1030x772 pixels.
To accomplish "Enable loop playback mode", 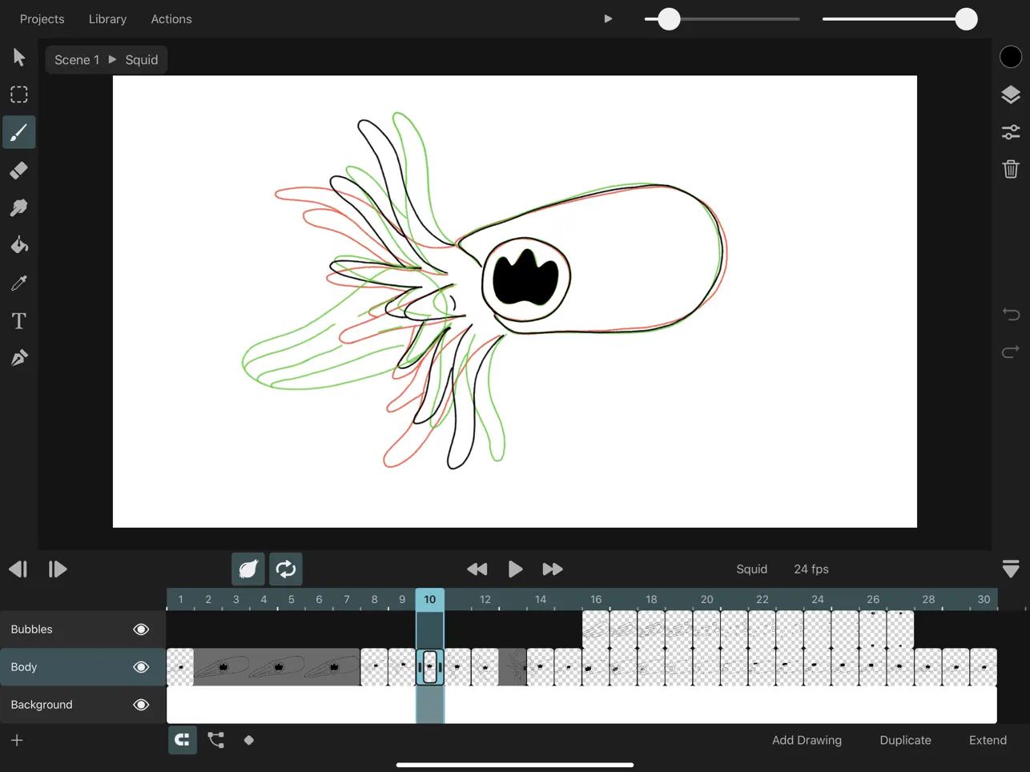I will (286, 569).
